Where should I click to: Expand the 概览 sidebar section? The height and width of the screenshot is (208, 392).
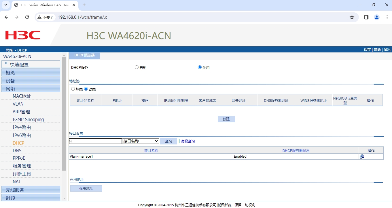pyautogui.click(x=31, y=72)
